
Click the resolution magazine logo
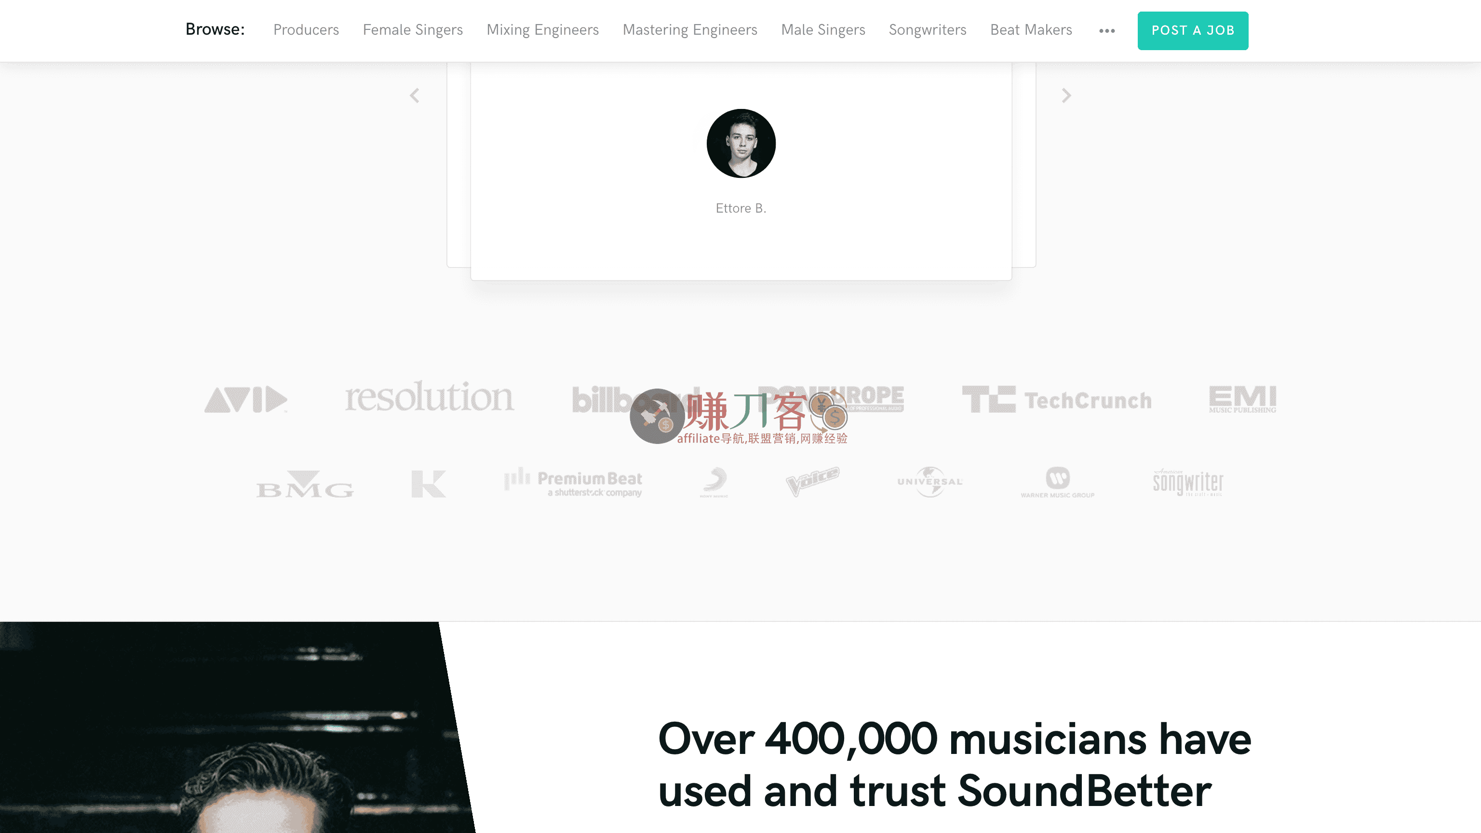pyautogui.click(x=429, y=397)
